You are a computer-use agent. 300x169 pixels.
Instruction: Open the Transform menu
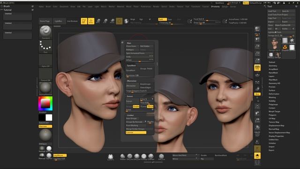coord(195,7)
